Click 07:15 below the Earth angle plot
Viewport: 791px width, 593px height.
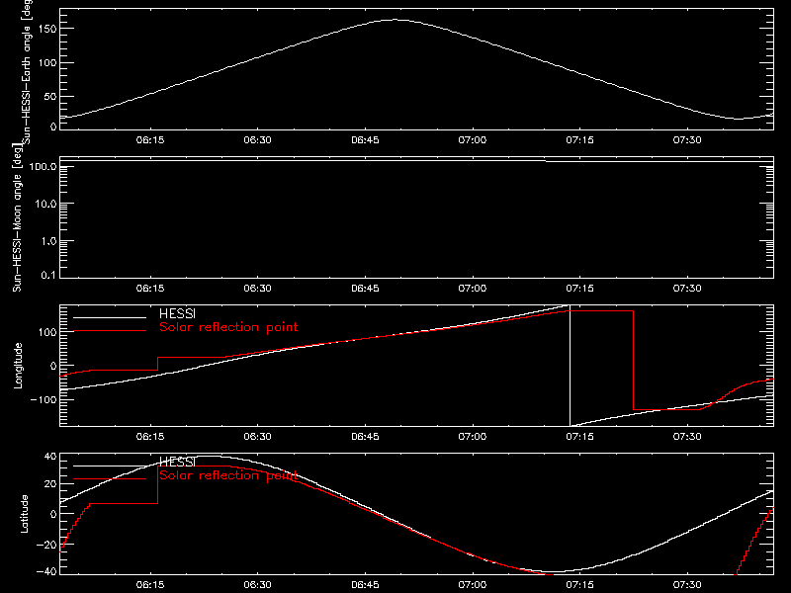579,140
